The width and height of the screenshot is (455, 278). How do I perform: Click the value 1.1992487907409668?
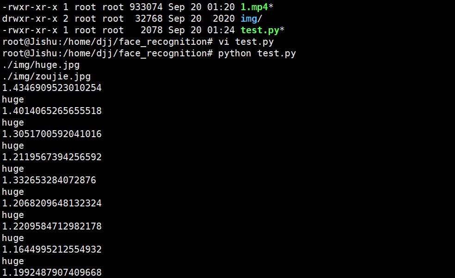52,272
